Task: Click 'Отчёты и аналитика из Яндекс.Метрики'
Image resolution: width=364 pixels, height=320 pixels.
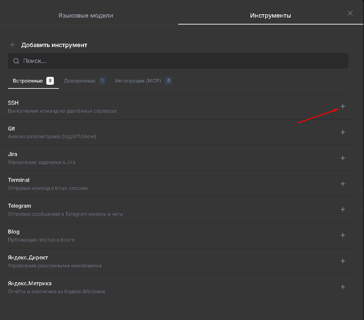Action: coord(57,292)
